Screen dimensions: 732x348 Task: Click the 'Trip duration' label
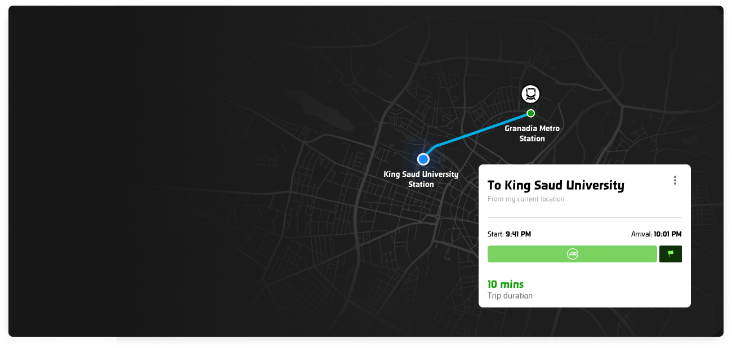pos(510,296)
